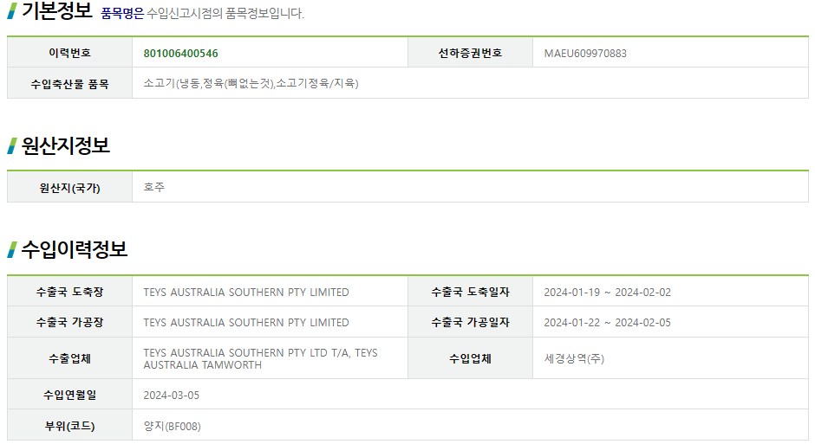Click the slash icon beside 원산지정보 heading

coord(12,145)
